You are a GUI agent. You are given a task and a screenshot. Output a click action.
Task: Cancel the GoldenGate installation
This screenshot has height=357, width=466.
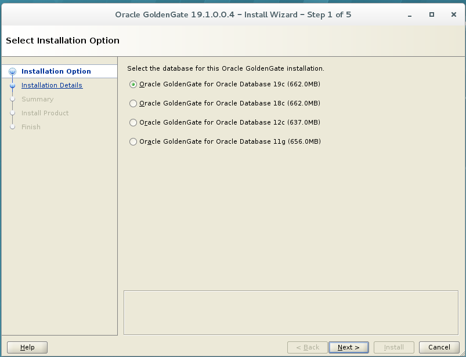[x=439, y=347]
